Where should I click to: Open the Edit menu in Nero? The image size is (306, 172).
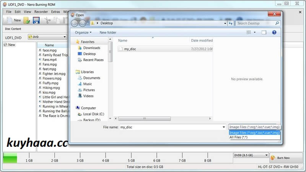[x=18, y=12]
